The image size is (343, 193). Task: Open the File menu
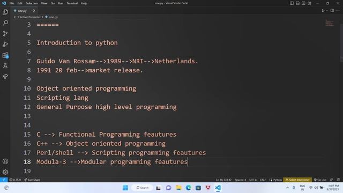tap(12, 3)
